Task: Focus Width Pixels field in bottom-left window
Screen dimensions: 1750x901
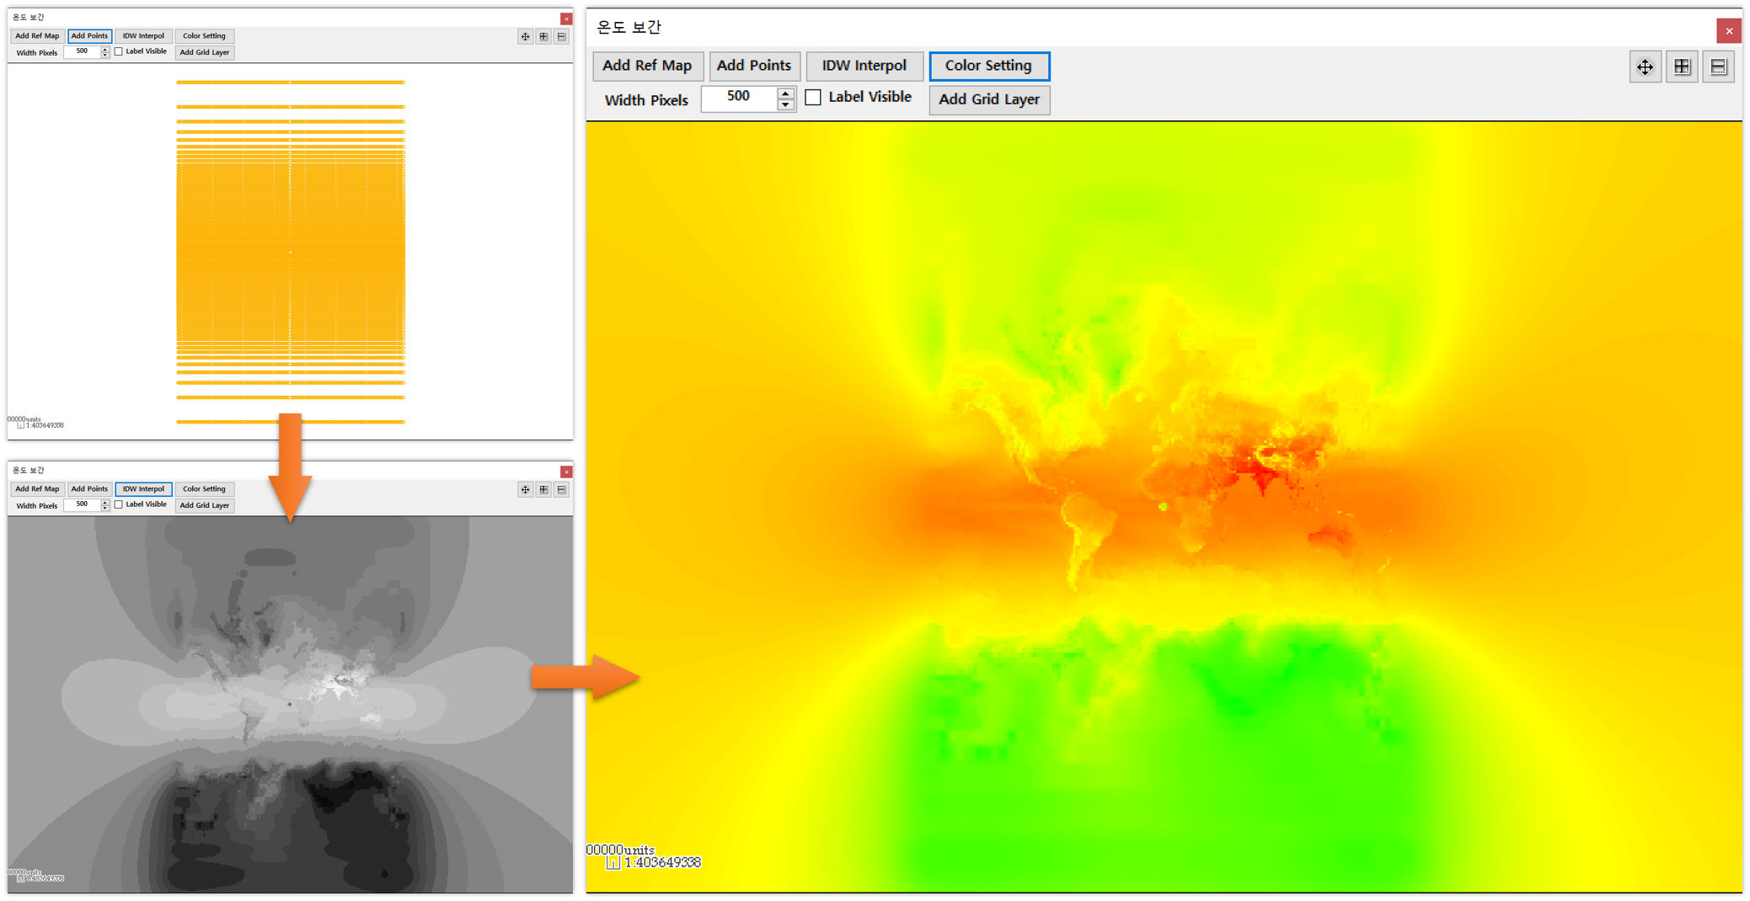Action: click(x=82, y=505)
